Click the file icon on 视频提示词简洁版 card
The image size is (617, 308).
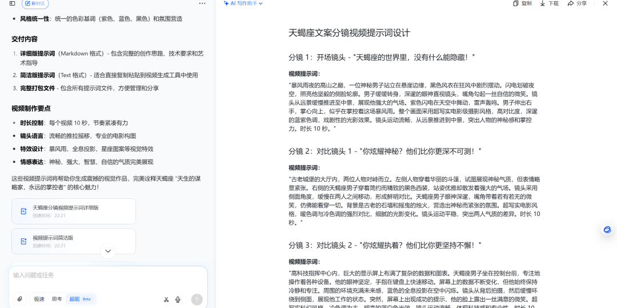[x=23, y=241]
